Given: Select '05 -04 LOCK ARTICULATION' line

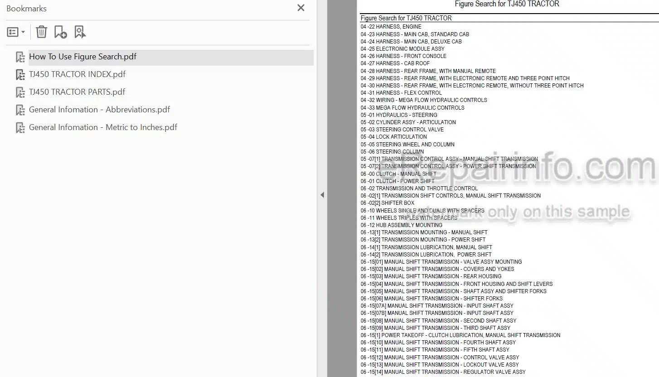Looking at the screenshot, I should tap(394, 136).
